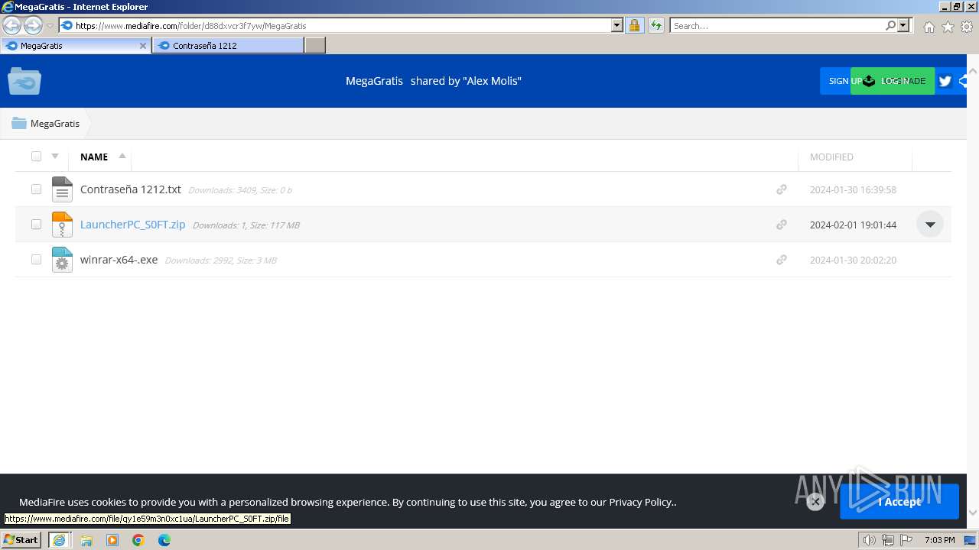Click gear file icon of winrar-x64-.exe
Image resolution: width=979 pixels, height=550 pixels.
point(62,260)
